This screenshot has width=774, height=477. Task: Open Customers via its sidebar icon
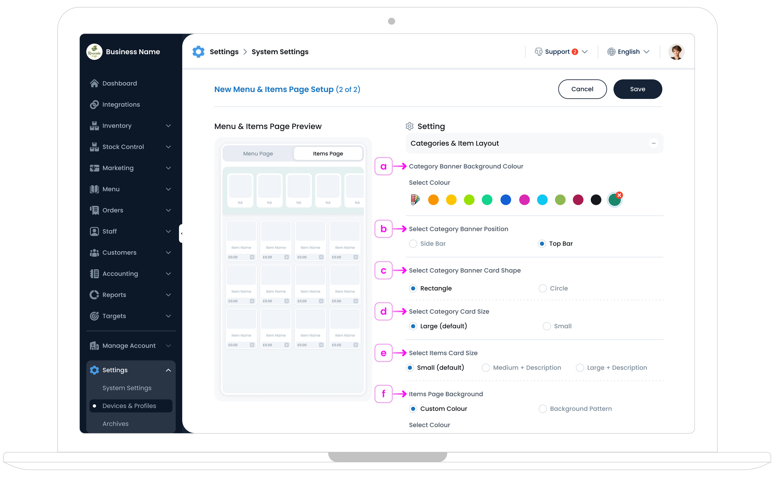95,252
